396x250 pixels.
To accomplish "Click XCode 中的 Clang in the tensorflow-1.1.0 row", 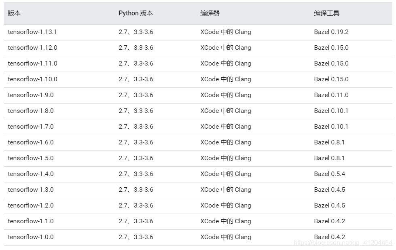I will (x=226, y=221).
